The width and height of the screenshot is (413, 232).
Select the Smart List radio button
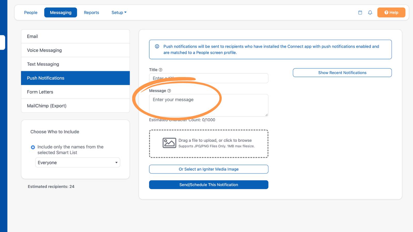point(33,147)
